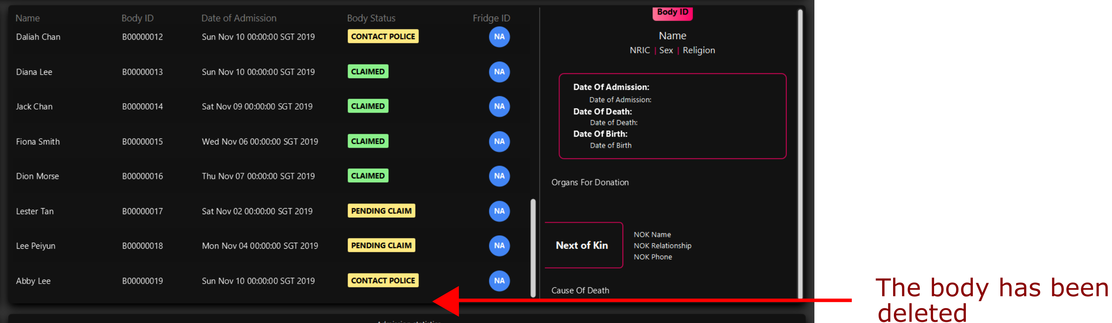Click the Next of Kin box
Screen dimensions: 1112x323
click(583, 246)
